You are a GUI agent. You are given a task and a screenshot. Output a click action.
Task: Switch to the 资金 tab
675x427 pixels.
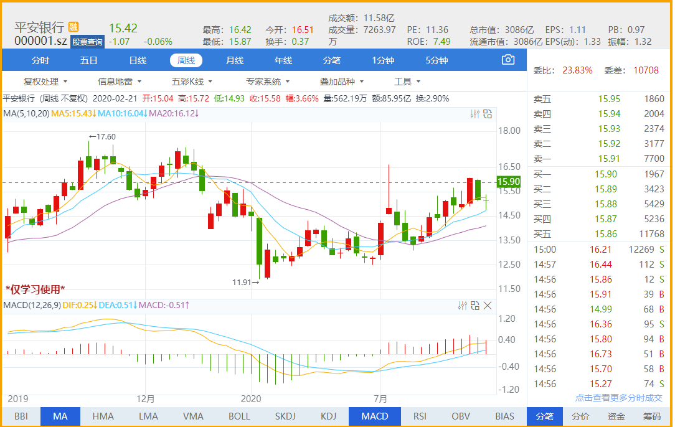(x=616, y=416)
